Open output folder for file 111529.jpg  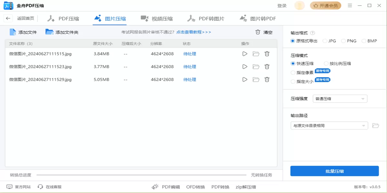256,79
